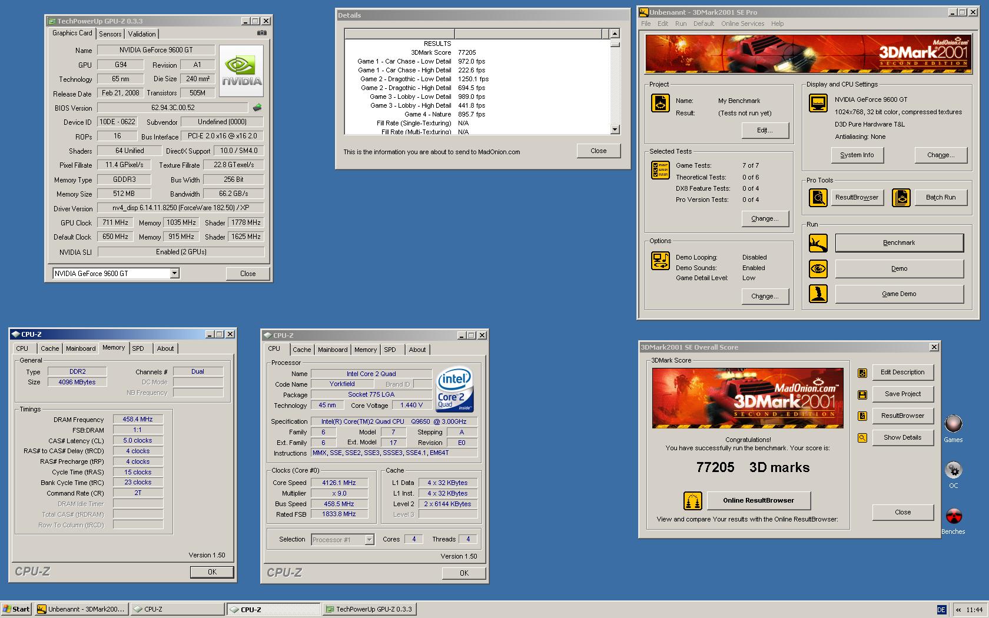
Task: Click Change... in Options section
Action: 765,296
